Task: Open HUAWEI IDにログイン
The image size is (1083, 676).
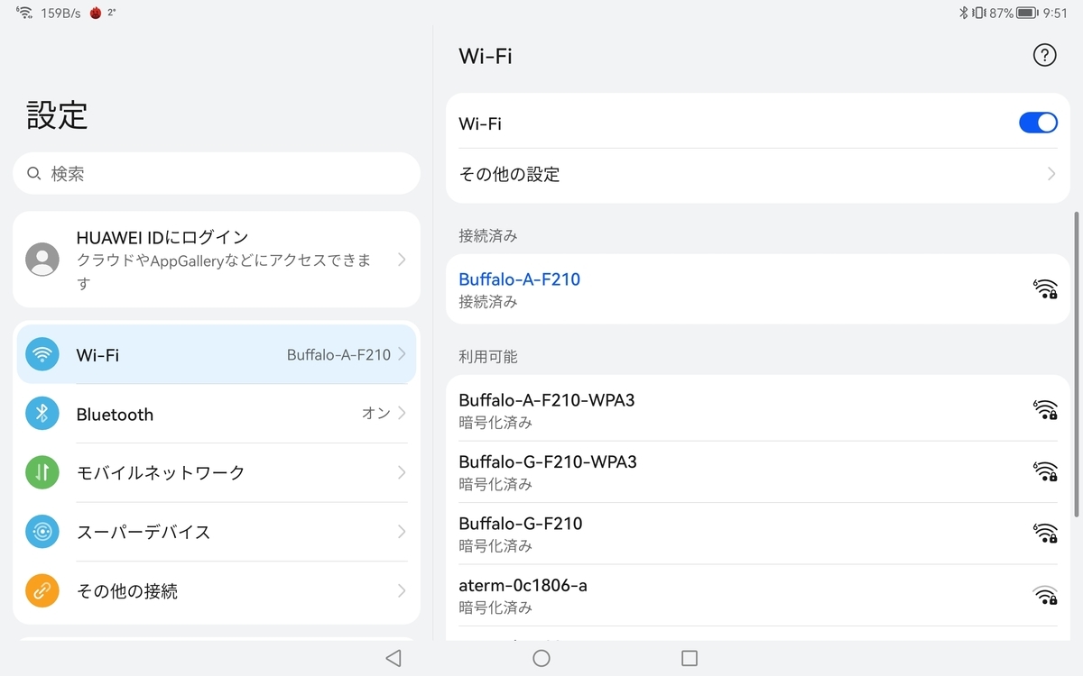Action: tap(217, 260)
